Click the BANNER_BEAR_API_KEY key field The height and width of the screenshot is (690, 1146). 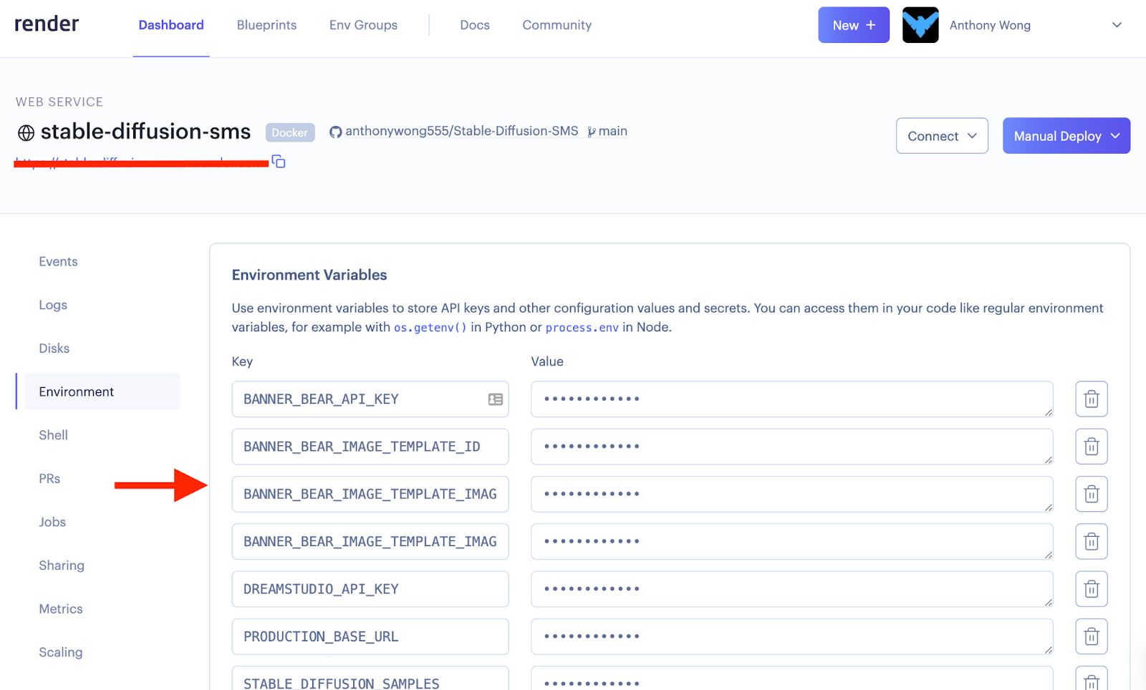click(370, 399)
